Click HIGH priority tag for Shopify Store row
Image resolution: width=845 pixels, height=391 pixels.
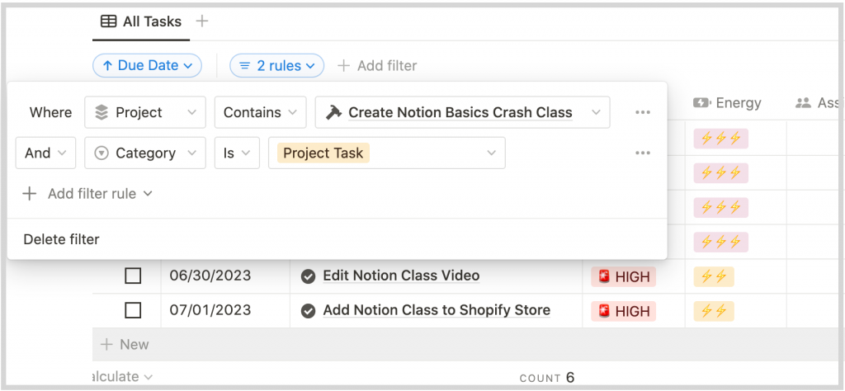point(624,311)
